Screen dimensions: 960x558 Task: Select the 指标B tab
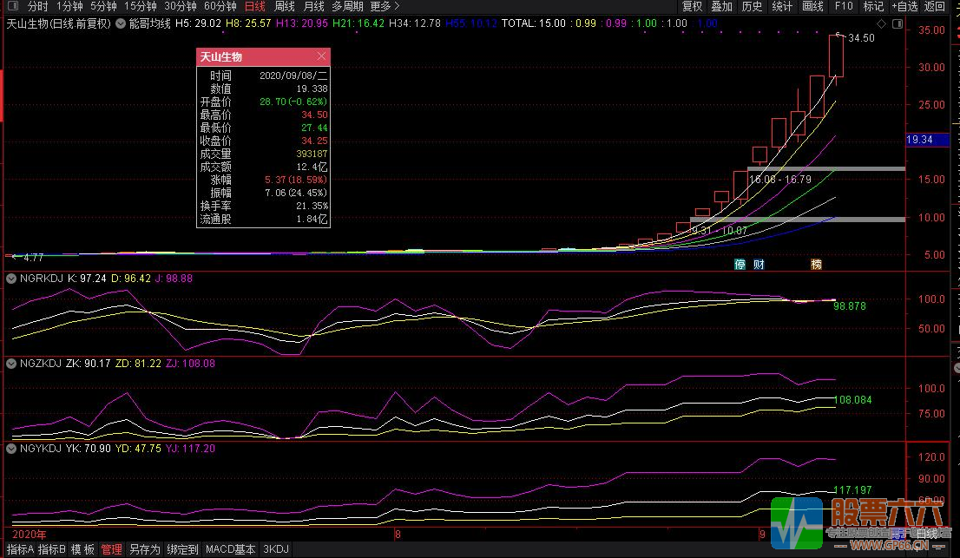pos(51,549)
